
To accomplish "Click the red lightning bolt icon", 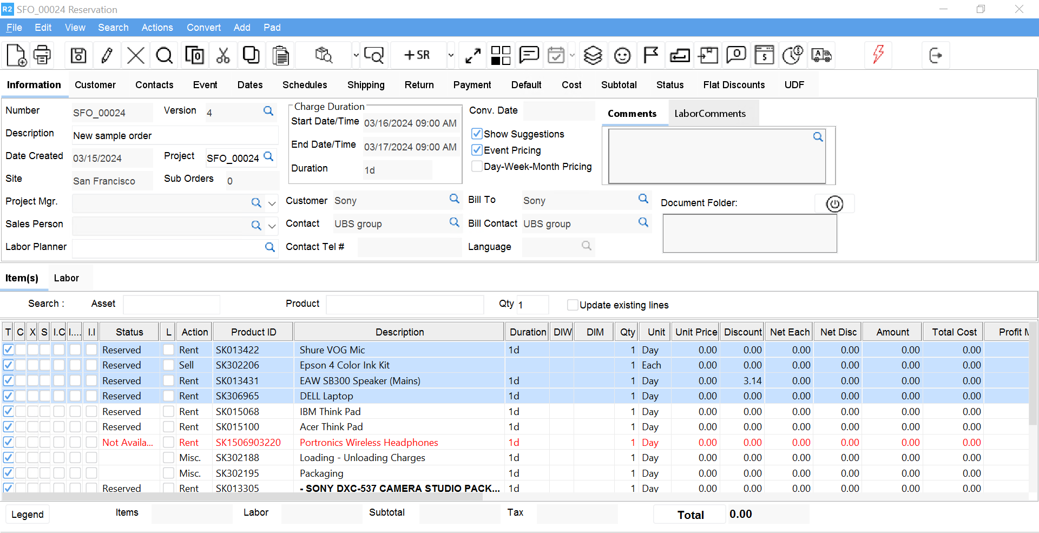I will [878, 54].
